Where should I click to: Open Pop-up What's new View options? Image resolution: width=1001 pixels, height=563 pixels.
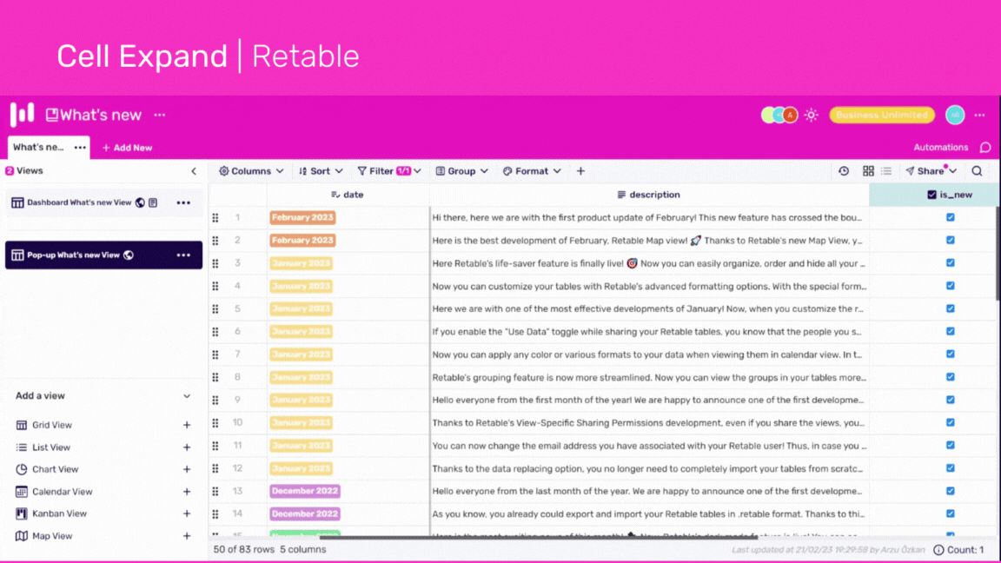[x=184, y=255]
